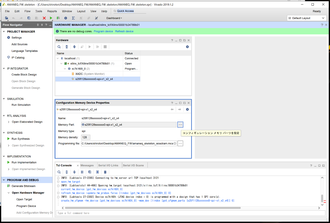Clear the Programming file path with the x icon

point(175,144)
